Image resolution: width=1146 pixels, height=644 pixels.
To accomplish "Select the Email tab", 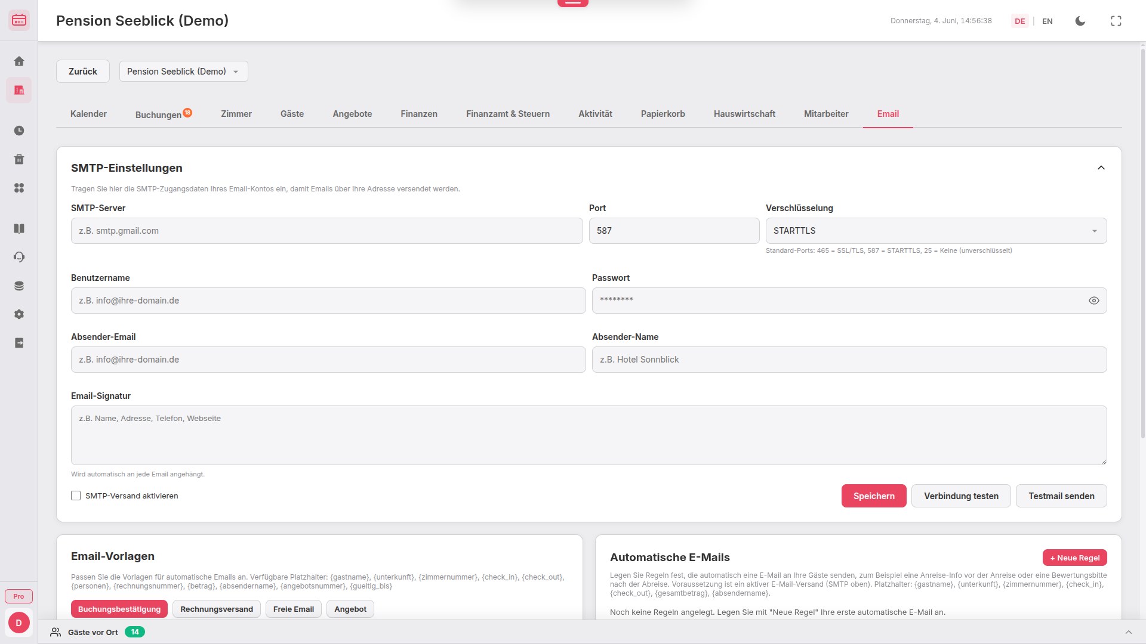I will coord(888,114).
